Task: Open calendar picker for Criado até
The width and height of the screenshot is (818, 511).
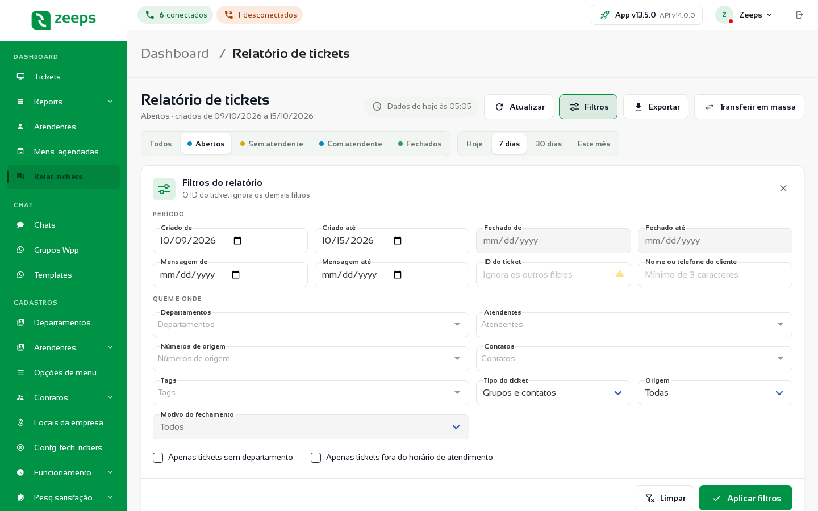Action: click(x=398, y=241)
